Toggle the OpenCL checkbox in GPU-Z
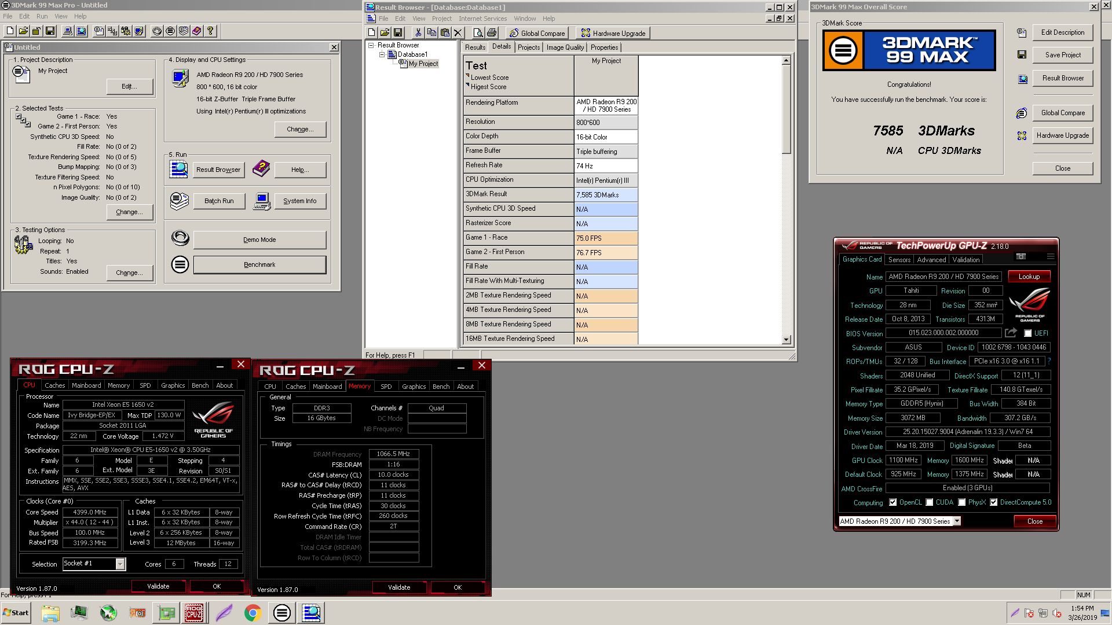 [892, 502]
